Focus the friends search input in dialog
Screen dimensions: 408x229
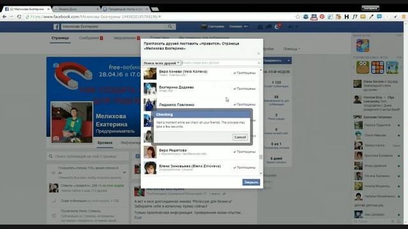point(219,63)
